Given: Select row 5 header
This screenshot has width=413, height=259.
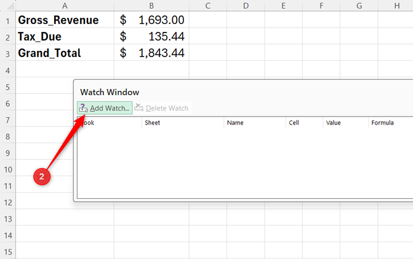Looking at the screenshot, I should pos(7,87).
